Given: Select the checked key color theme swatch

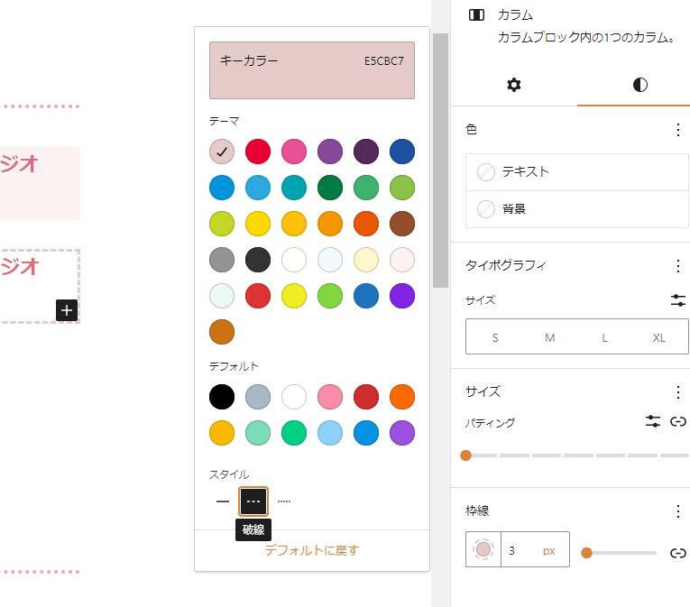Looking at the screenshot, I should (x=222, y=152).
